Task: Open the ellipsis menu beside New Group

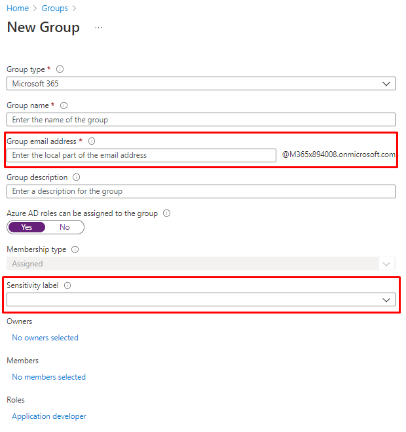Action: (x=98, y=28)
